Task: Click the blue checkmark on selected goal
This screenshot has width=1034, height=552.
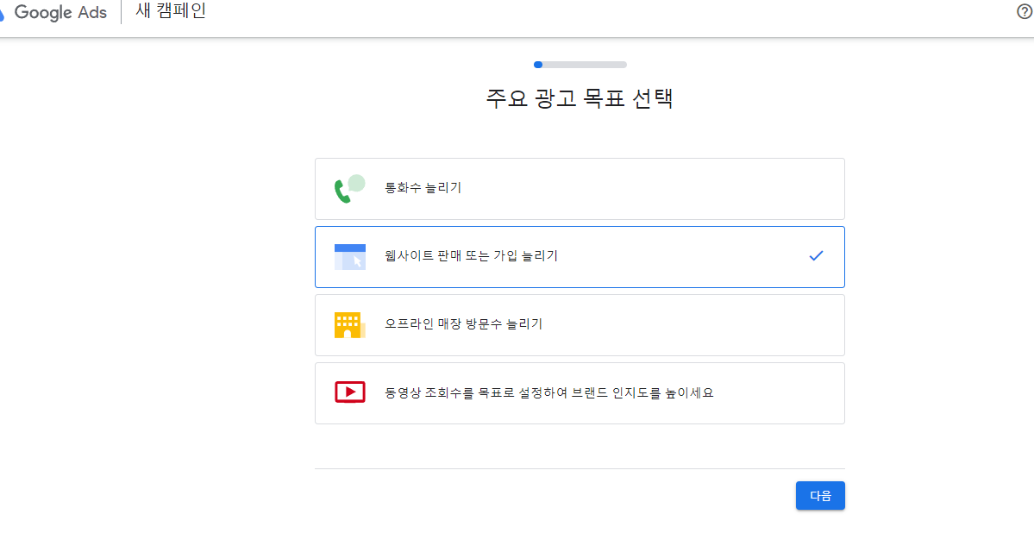Action: [x=816, y=256]
